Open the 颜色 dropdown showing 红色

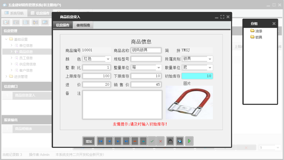click(x=108, y=59)
